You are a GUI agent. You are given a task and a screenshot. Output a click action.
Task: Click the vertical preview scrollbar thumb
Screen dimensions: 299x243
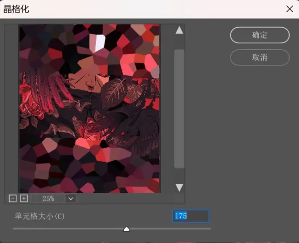tap(179, 109)
